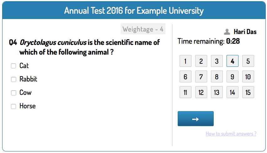Jump to question 1 in the navigator

[186, 61]
